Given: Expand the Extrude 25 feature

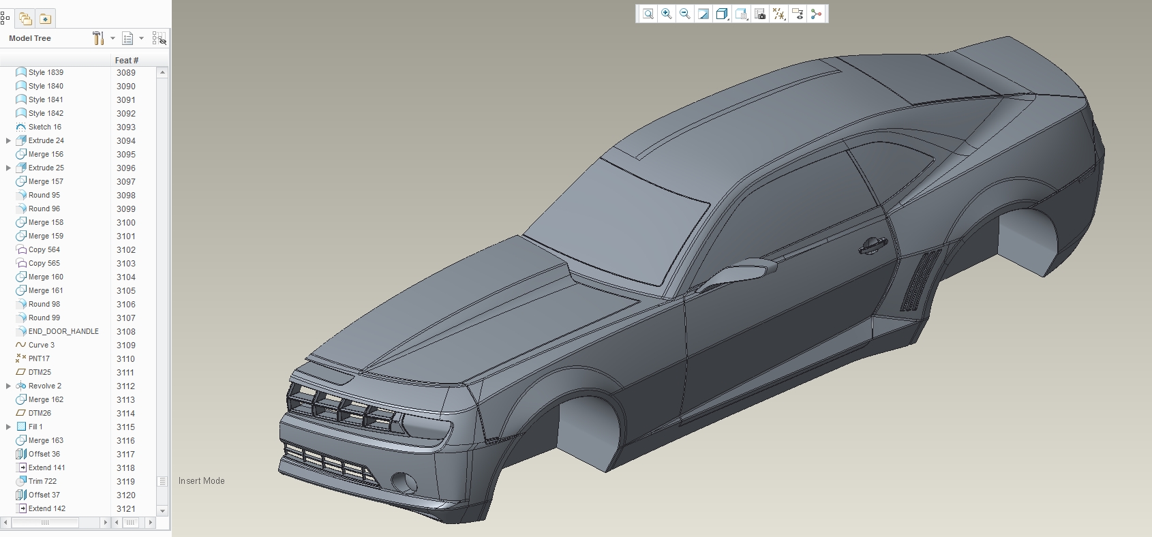Looking at the screenshot, I should pos(8,168).
